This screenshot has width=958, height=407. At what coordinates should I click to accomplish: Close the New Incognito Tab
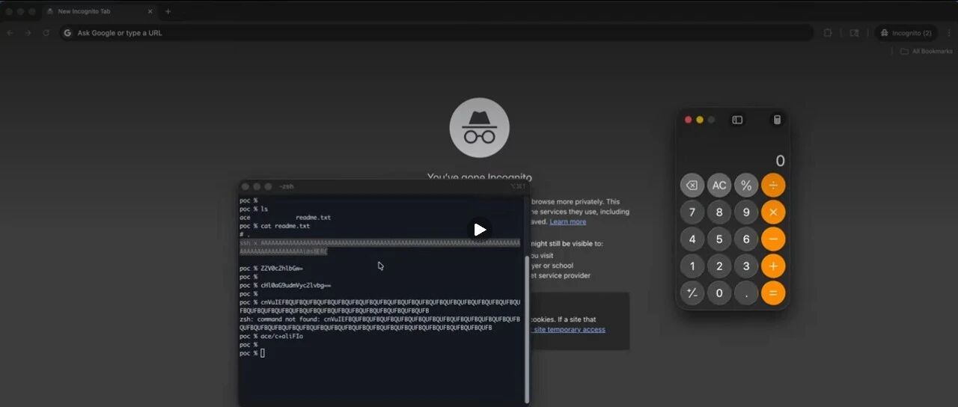coord(150,11)
